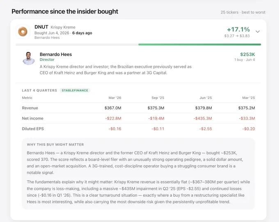The width and height of the screenshot is (279, 222).
Task: Click the 'WHY THIS BUY MIGHT MATTER' heading
Action: click(55, 144)
